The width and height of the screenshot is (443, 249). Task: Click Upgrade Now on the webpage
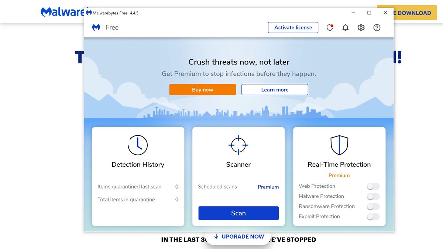(x=239, y=237)
